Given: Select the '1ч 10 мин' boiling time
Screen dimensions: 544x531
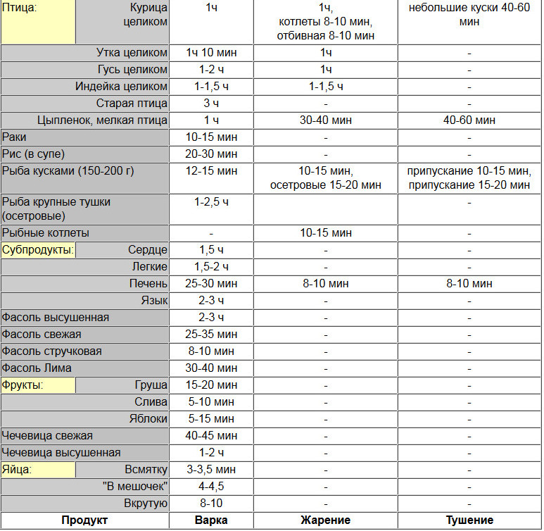Looking at the screenshot, I should click(x=211, y=53).
